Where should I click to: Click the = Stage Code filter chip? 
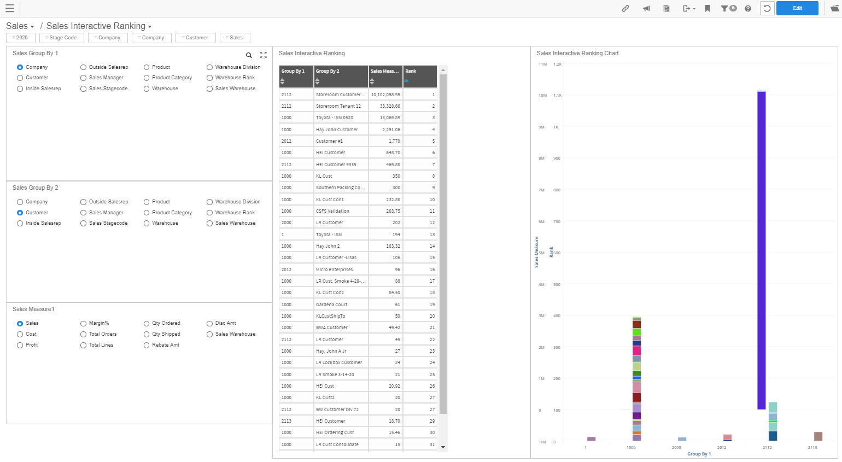click(61, 38)
